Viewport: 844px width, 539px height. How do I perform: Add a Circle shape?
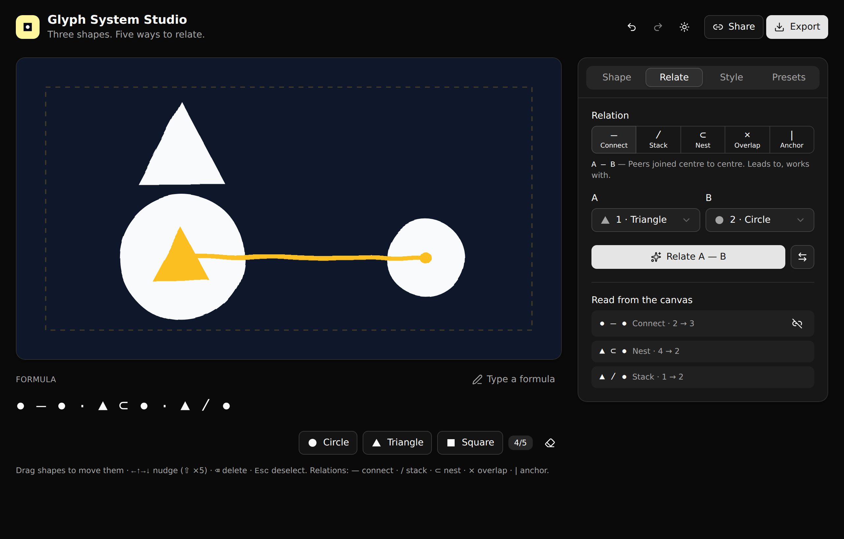click(x=328, y=443)
